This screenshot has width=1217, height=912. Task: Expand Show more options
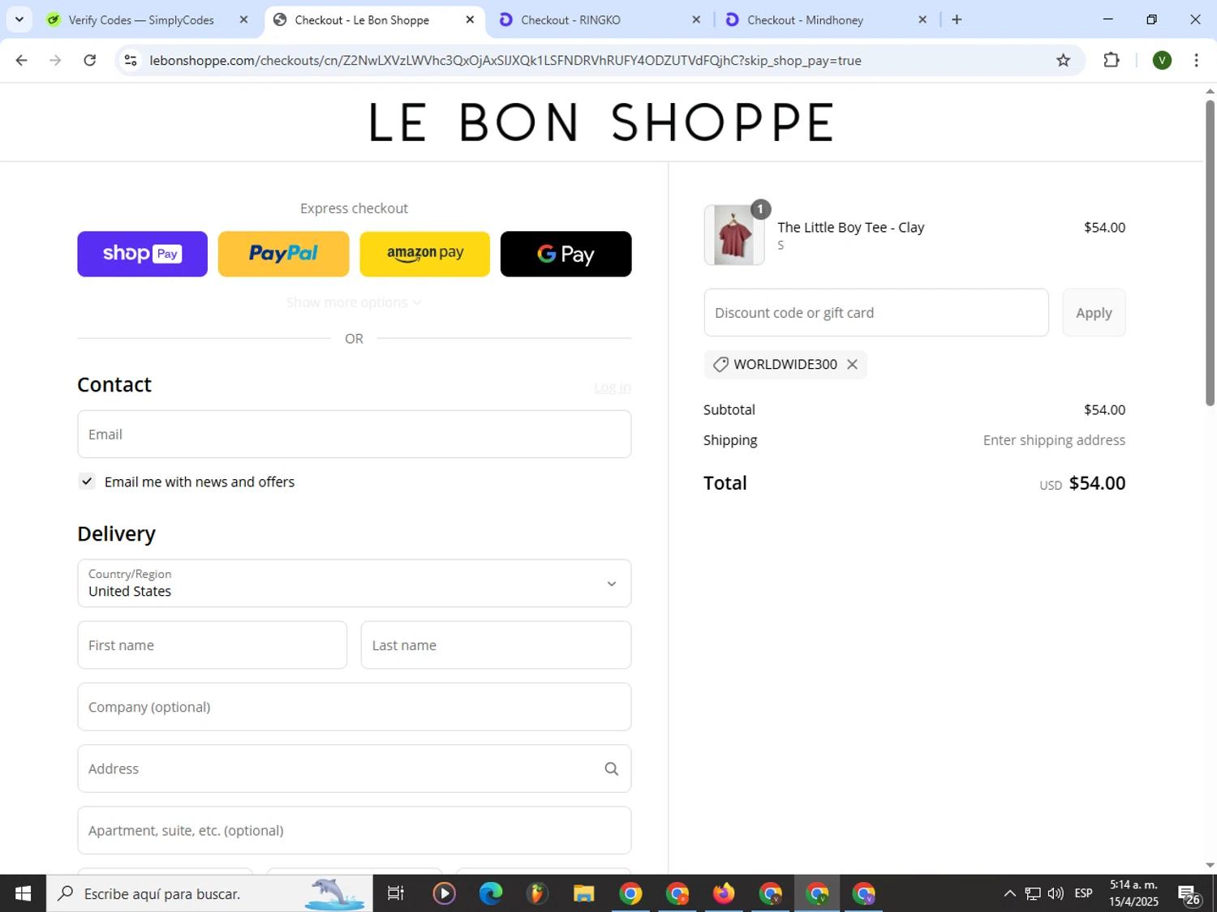click(x=354, y=302)
